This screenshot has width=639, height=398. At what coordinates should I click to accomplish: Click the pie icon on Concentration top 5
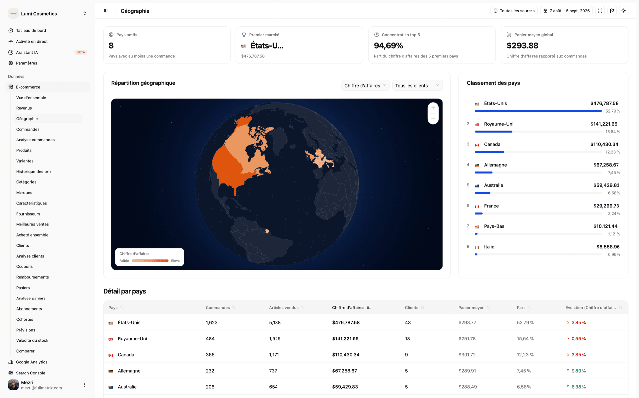(376, 35)
